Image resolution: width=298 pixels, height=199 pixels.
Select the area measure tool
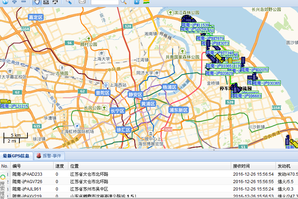click(x=55, y=2)
